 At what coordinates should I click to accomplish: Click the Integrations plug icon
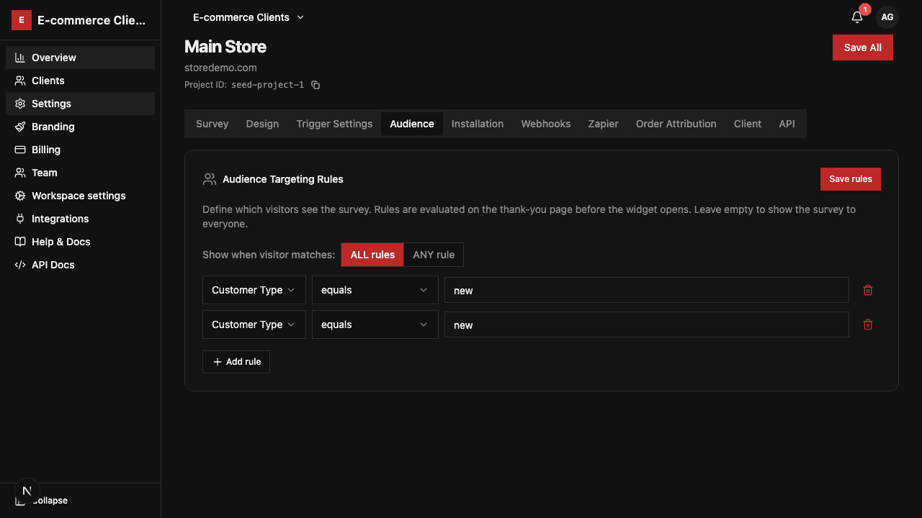tap(20, 219)
